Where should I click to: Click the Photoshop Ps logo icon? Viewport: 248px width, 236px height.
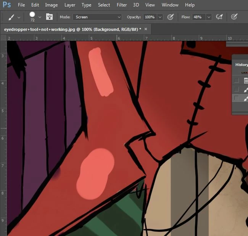tap(7, 5)
